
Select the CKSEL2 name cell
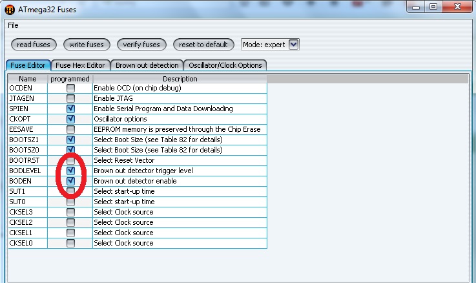28,222
